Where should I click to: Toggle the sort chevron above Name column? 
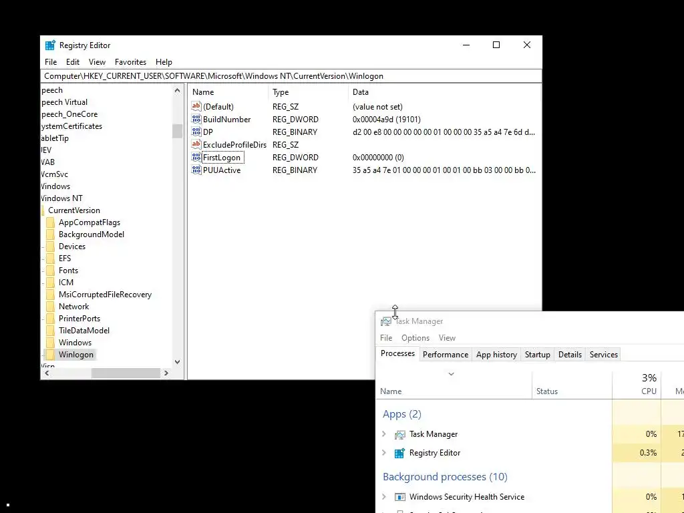[x=451, y=374]
